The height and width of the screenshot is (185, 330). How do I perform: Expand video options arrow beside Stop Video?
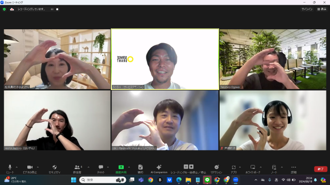click(x=38, y=167)
